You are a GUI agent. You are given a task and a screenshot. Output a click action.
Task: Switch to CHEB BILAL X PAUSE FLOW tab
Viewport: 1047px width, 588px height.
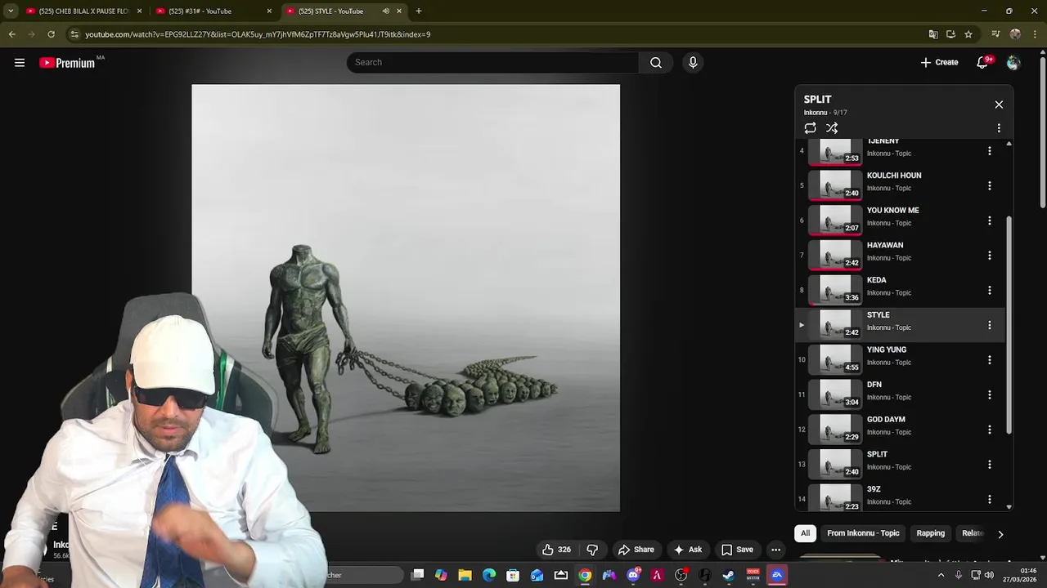pos(83,11)
